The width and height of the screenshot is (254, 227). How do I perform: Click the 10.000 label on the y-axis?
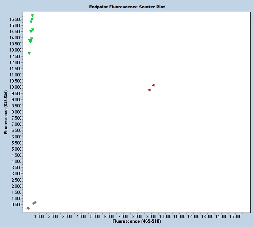14,87
